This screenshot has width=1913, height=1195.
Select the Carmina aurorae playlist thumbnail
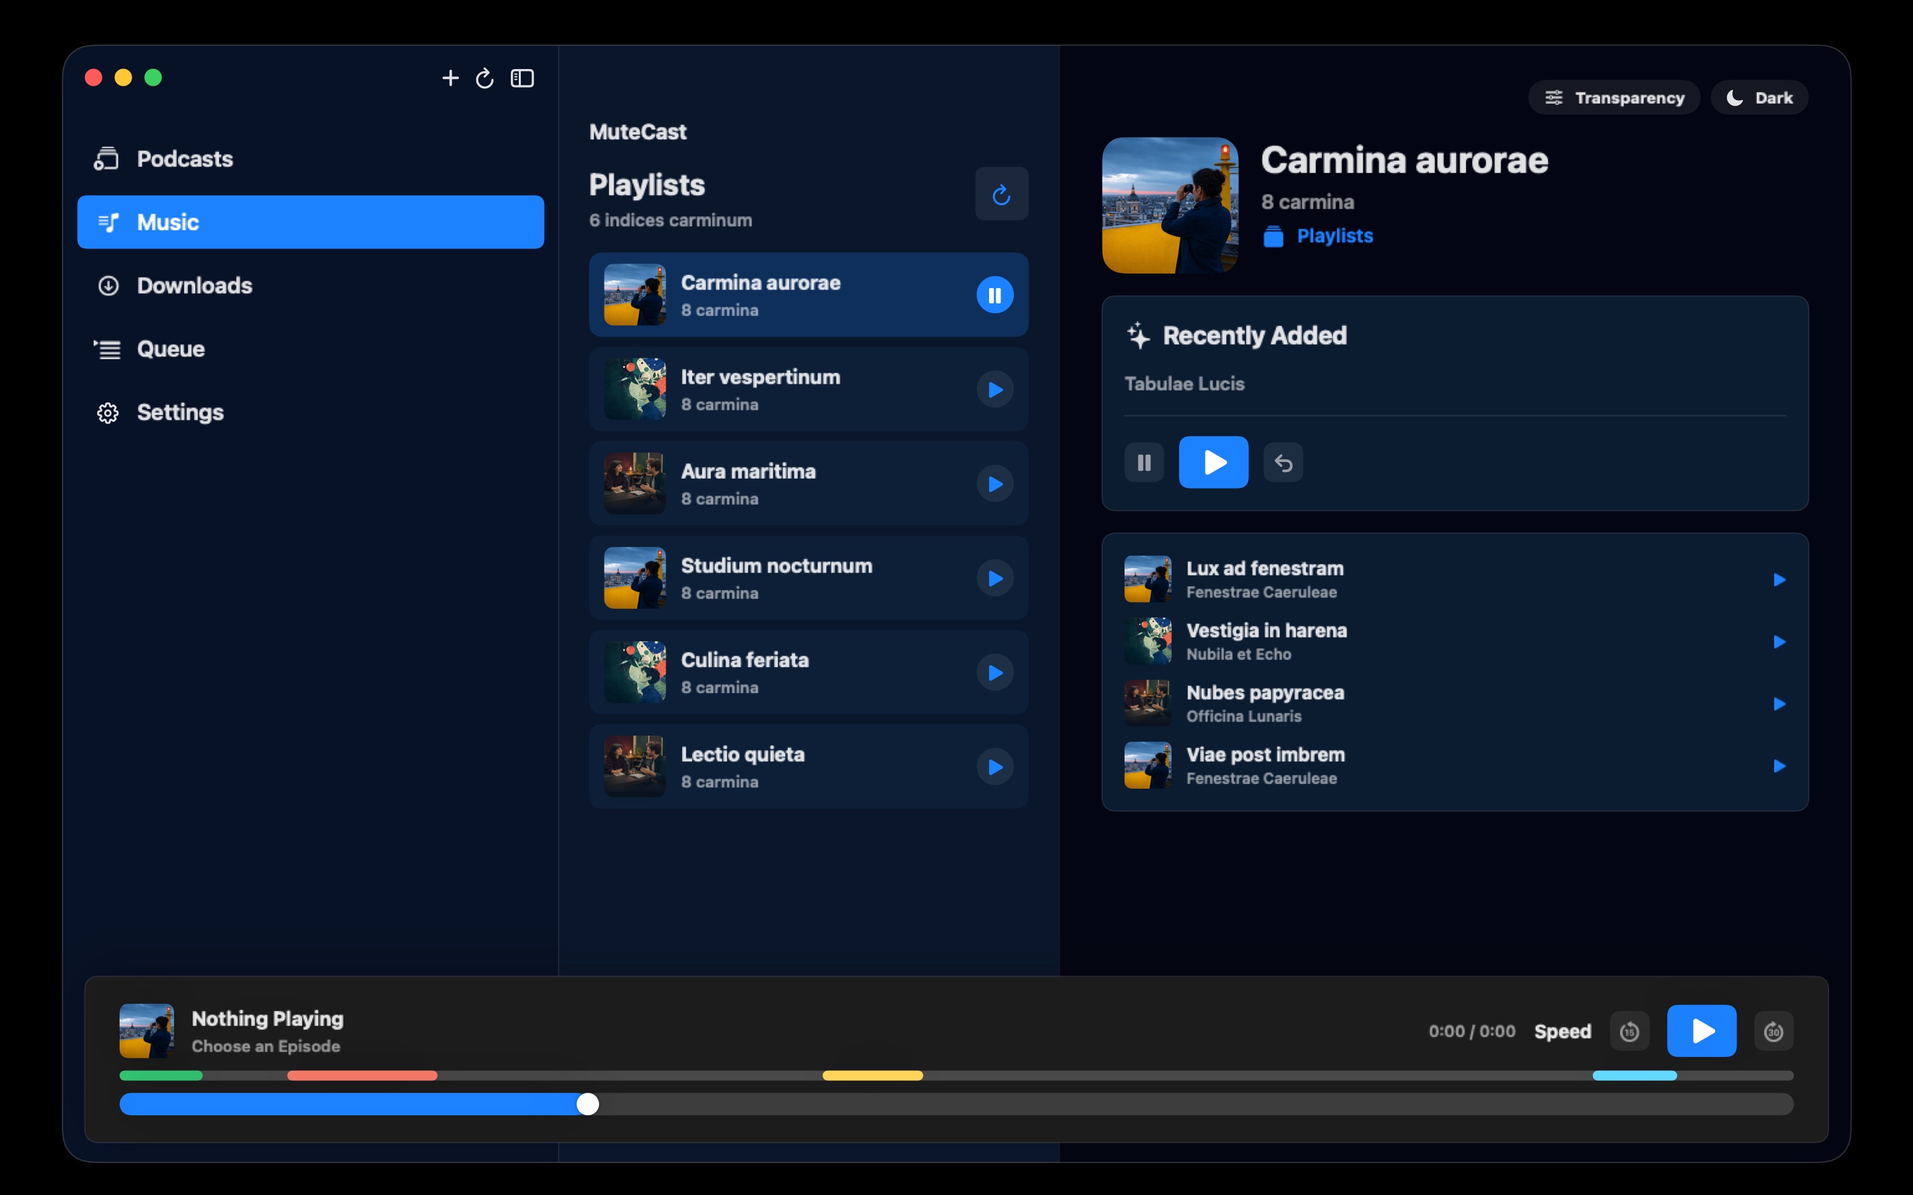635,295
